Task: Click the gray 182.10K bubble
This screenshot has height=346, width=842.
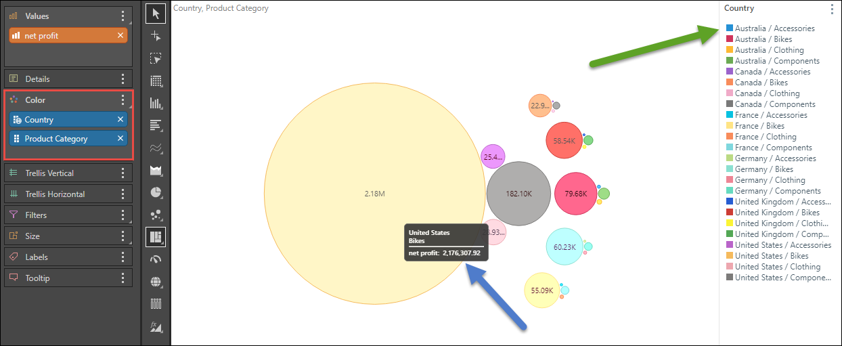Action: coord(518,193)
